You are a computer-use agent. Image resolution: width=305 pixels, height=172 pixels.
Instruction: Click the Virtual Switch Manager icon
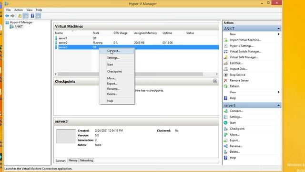225,52
